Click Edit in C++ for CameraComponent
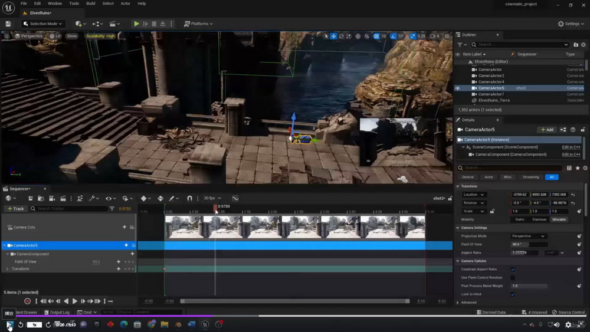Screen dimensions: 590x332 pos(571,155)
